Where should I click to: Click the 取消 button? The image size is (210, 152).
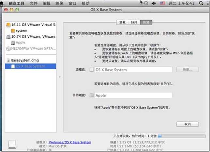tap(187, 124)
